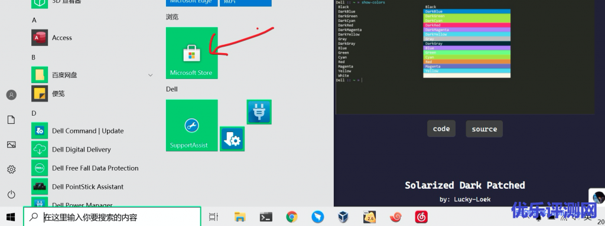This screenshot has width=605, height=226.
Task: Open the power options icon
Action: (x=11, y=194)
